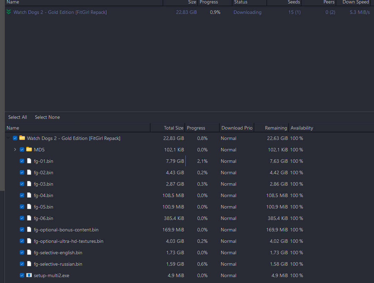Uncheck the fg-selective-english.bin checkbox
The width and height of the screenshot is (374, 283).
tap(22, 253)
